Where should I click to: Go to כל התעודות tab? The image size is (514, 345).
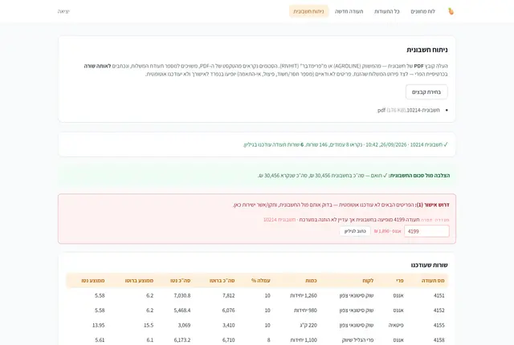tap(387, 11)
